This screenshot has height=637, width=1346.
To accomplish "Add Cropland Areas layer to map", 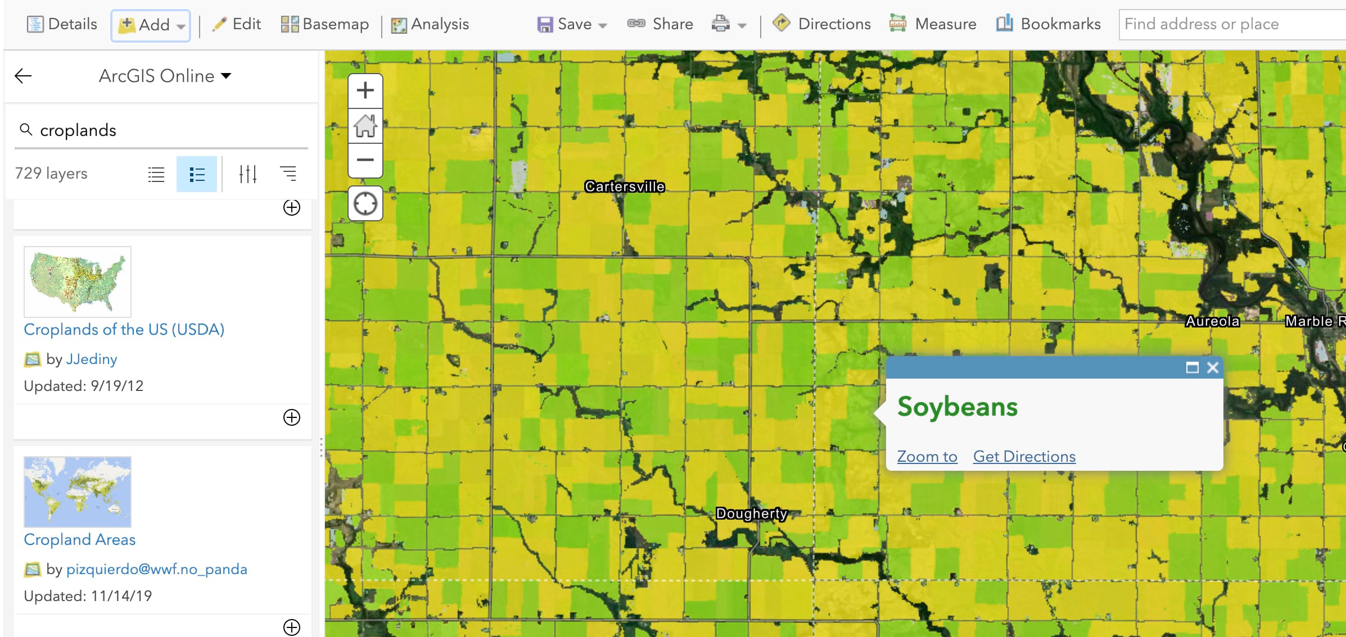I will 292,627.
